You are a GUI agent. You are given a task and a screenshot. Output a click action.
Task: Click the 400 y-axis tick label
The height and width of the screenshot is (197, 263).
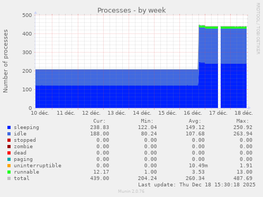(27, 34)
